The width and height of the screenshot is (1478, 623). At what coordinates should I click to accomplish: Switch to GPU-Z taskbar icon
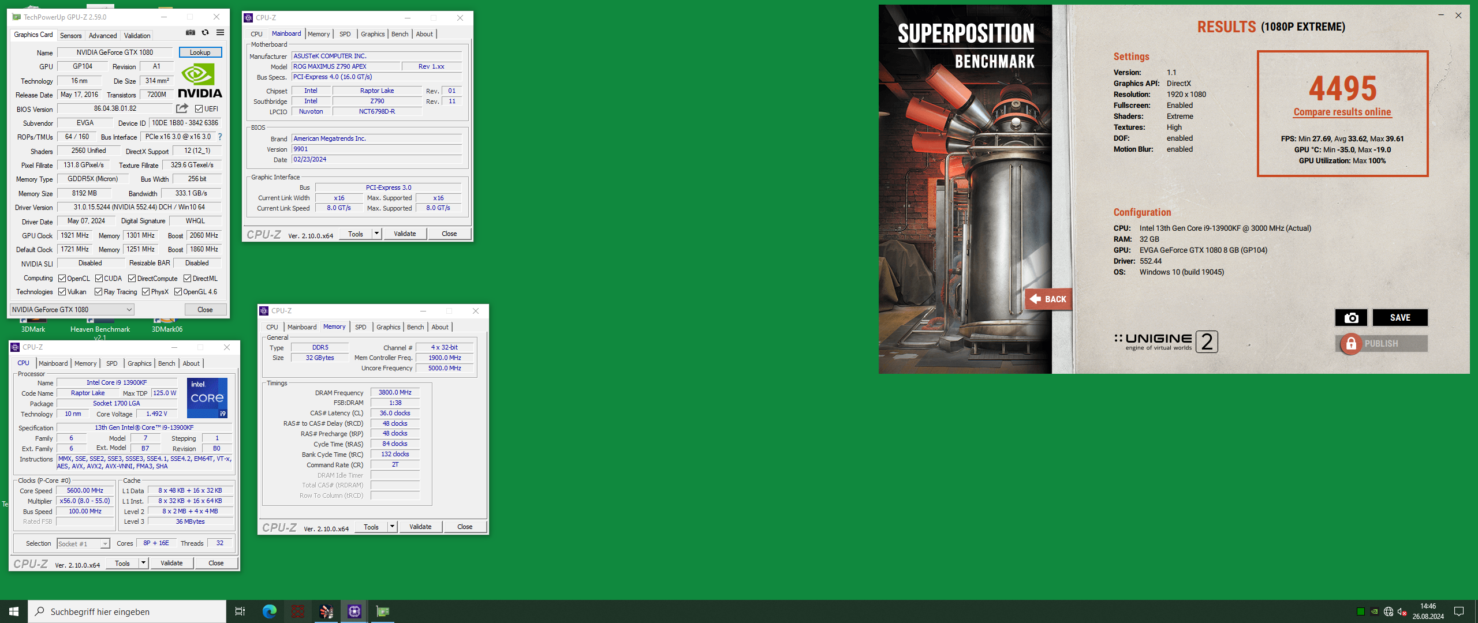coord(383,611)
